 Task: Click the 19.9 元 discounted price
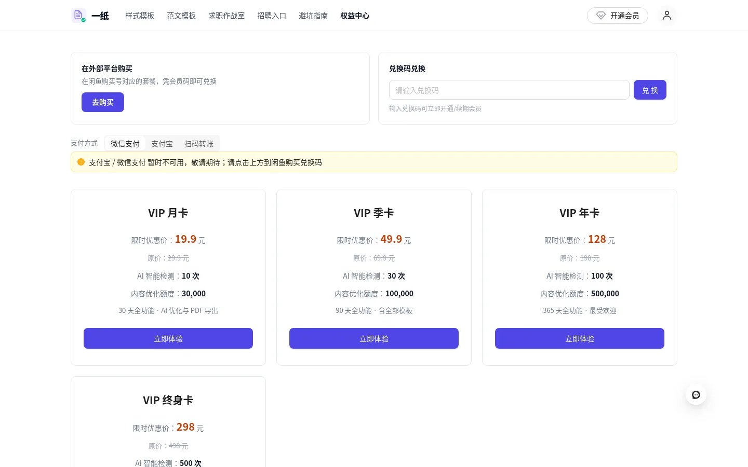(x=190, y=239)
